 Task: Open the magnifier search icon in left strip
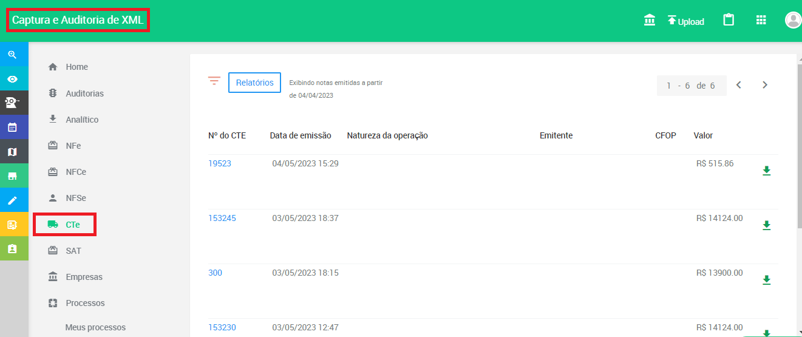(12, 54)
